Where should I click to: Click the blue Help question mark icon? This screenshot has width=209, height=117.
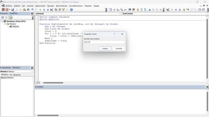coord(72,10)
